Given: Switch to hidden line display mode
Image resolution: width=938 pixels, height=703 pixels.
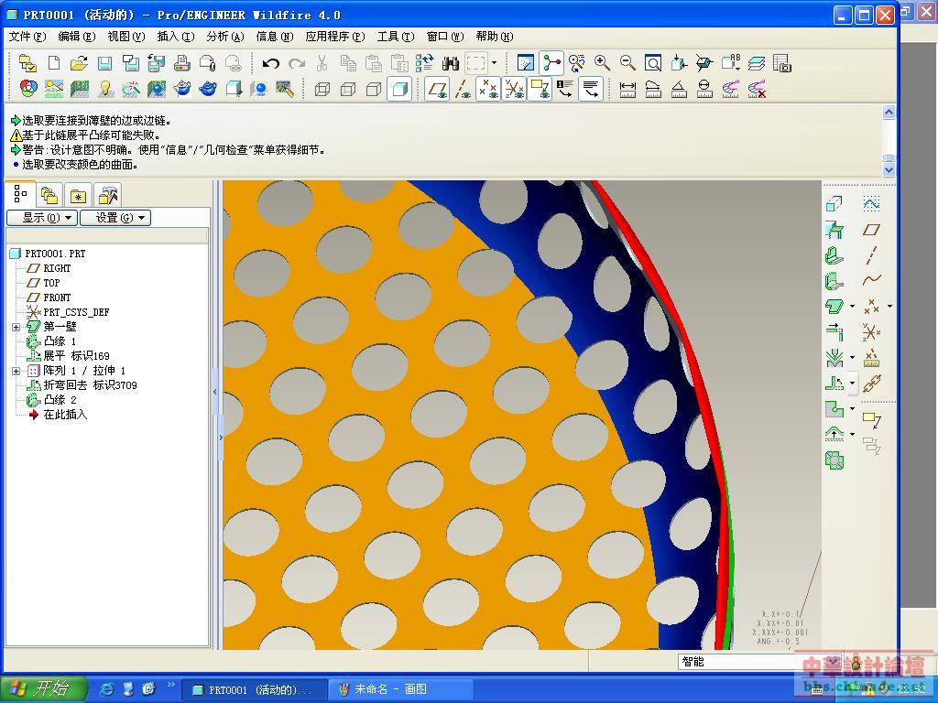Looking at the screenshot, I should pyautogui.click(x=347, y=90).
